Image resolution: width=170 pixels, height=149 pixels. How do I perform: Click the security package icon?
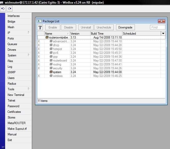coord(51,68)
